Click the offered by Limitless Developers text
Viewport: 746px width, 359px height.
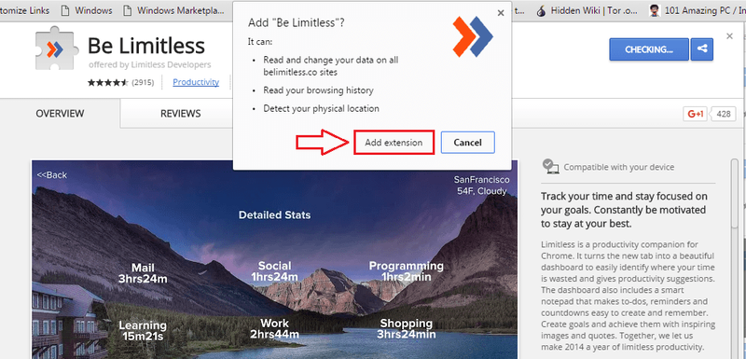click(x=150, y=64)
